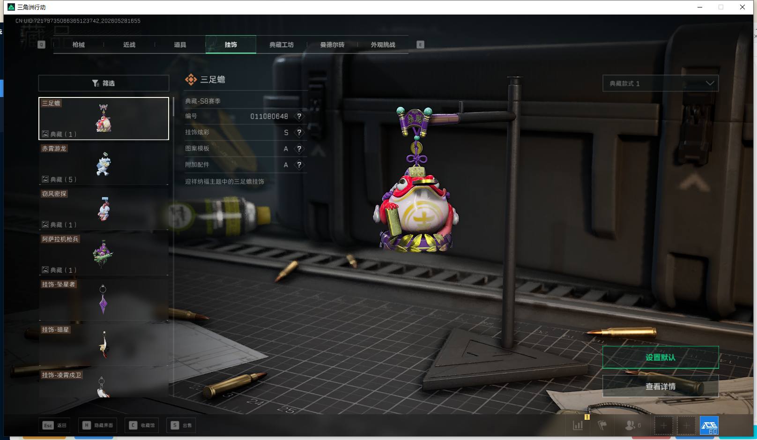
Task: Click the 三角洲行动 title bar app icon
Action: [11, 7]
